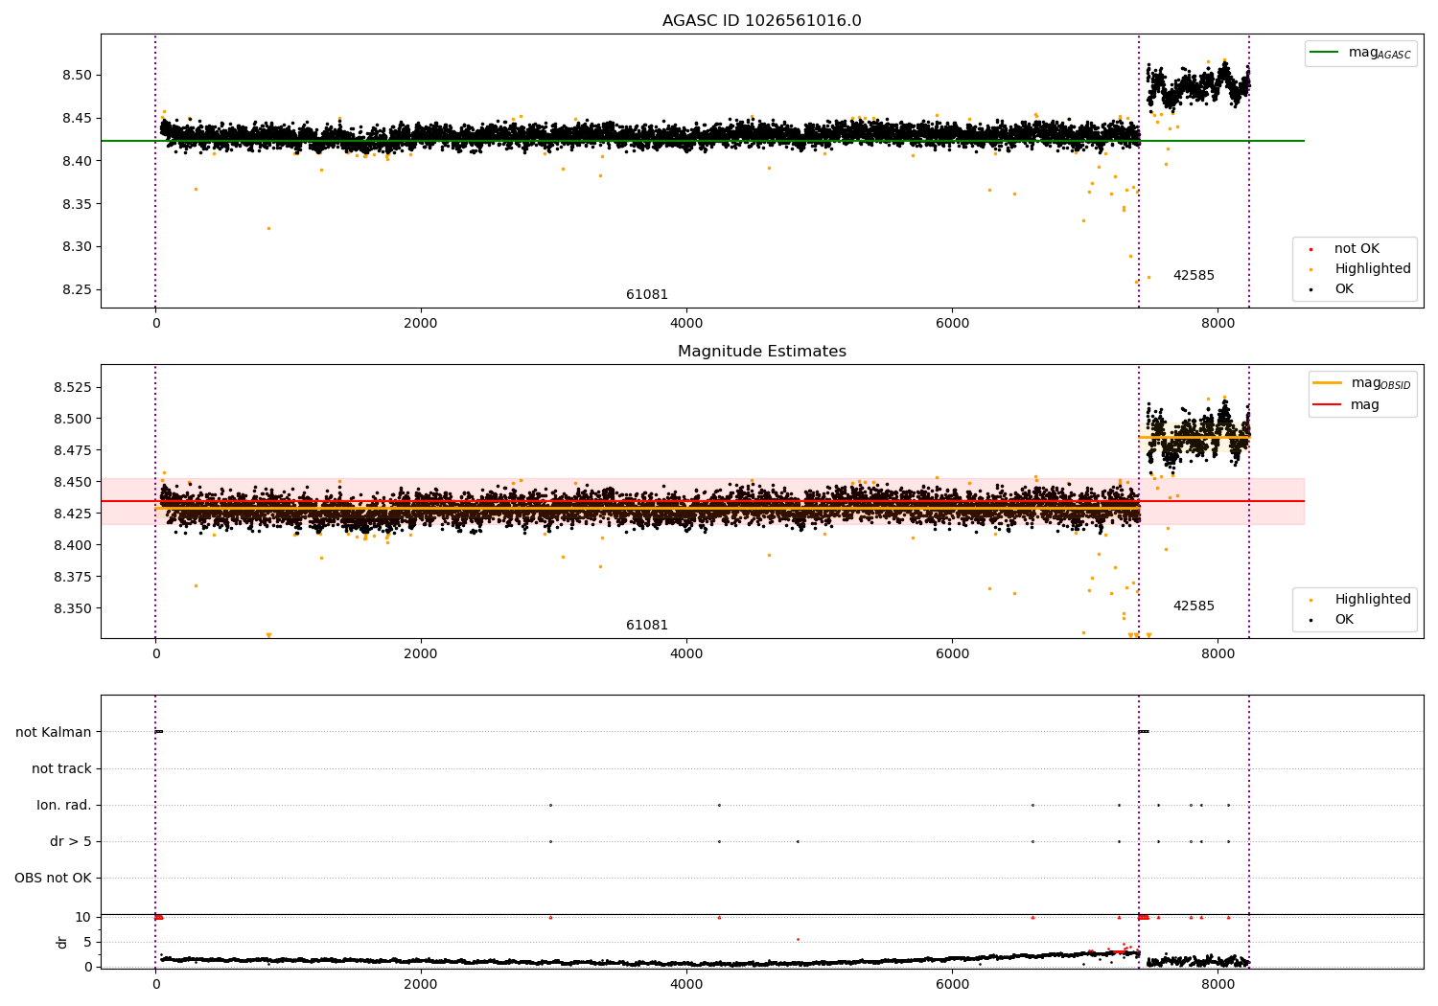Click the "4000" x-tick under Magnitude Estimates plot
Image resolution: width=1438 pixels, height=1006 pixels.
(x=686, y=653)
